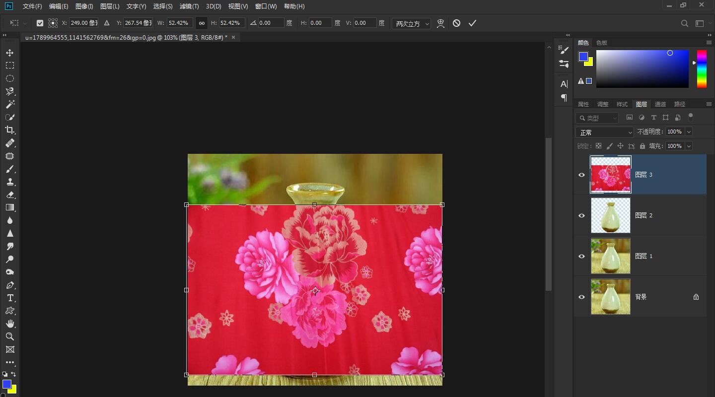The width and height of the screenshot is (715, 397).
Task: Expand the opacity 不透明度 slider dropdown
Action: pos(689,132)
